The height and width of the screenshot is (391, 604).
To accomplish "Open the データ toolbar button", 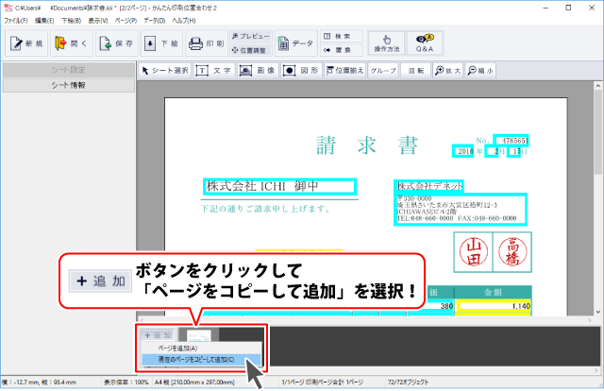I will point(295,43).
